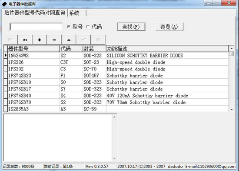The image size is (239, 171).
Task: Minimize the 电子器件数据库 window
Action: [x=209, y=3]
